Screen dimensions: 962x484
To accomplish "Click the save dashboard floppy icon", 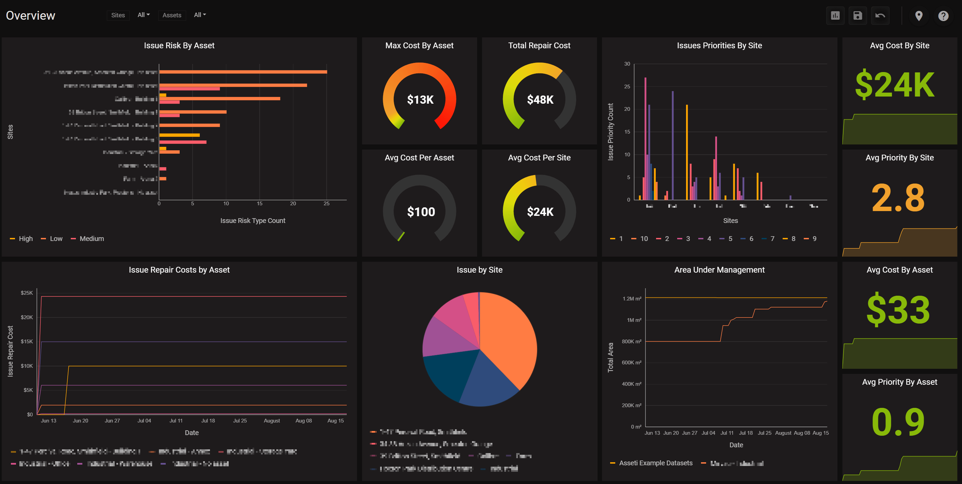I will (x=858, y=16).
